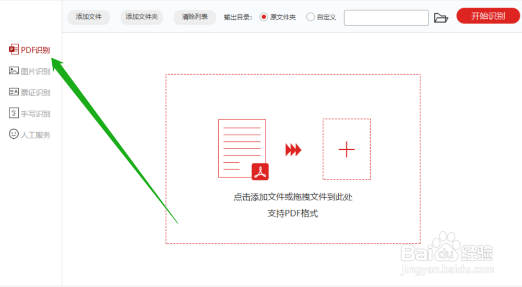Click the 输出目录 label
The height and width of the screenshot is (287, 522).
click(238, 17)
